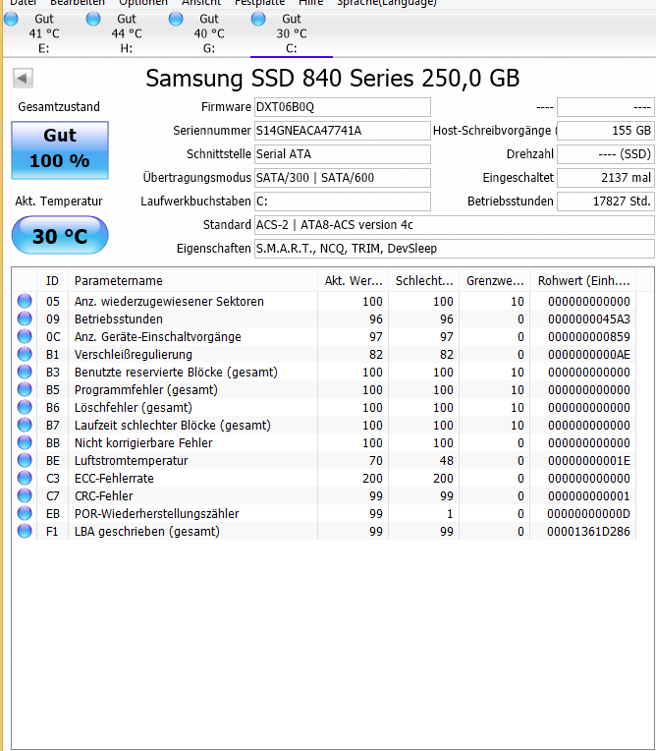
Task: Click status orb for Nicht korrigierbare Fehler
Action: point(25,443)
